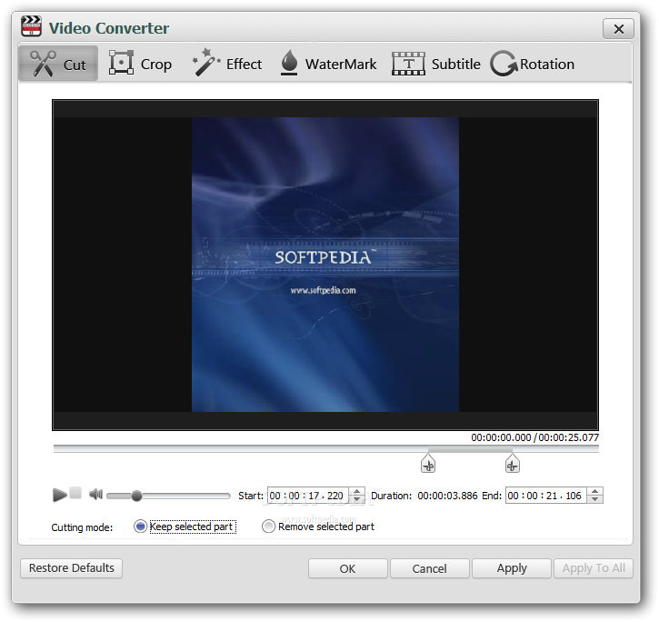Select Remove selected part radio button
This screenshot has height=622, width=659.
[268, 527]
